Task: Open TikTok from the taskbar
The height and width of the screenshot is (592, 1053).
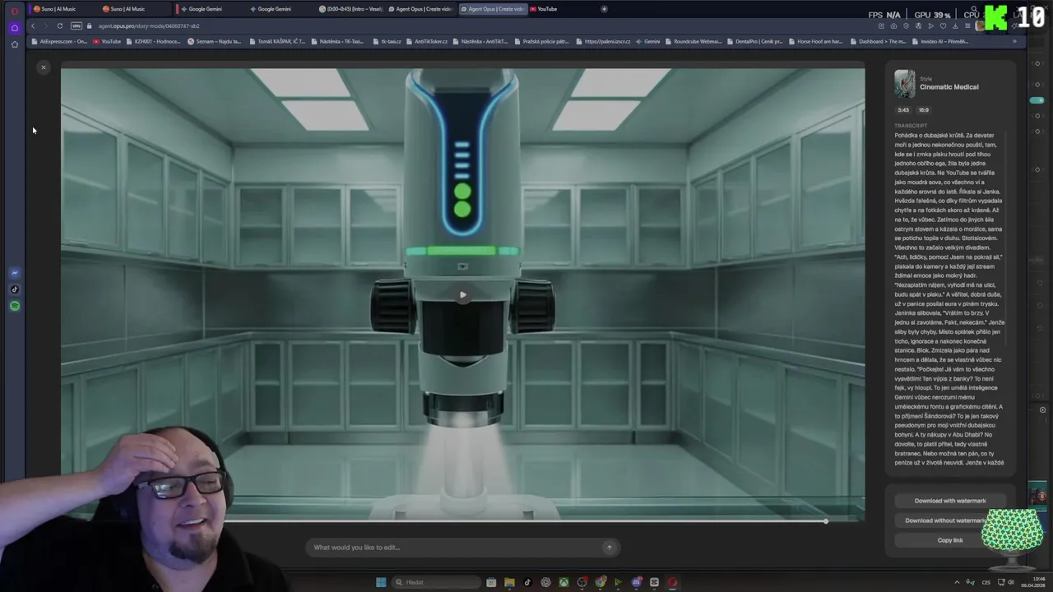Action: click(527, 582)
